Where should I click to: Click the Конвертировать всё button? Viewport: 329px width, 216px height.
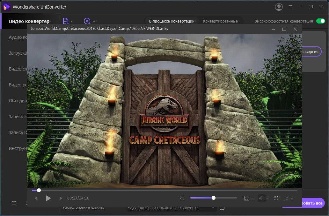(313, 203)
